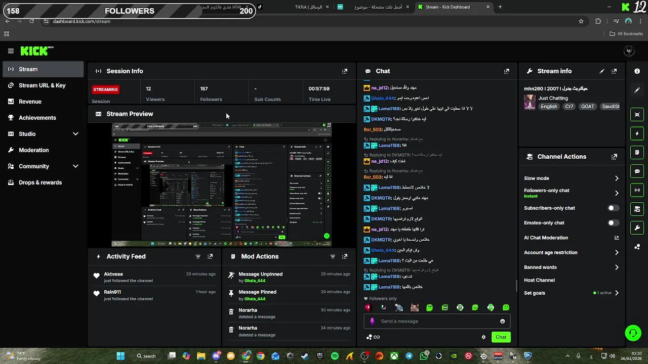Pop out the Channel Actions panel
This screenshot has width=648, height=364.
[614, 157]
